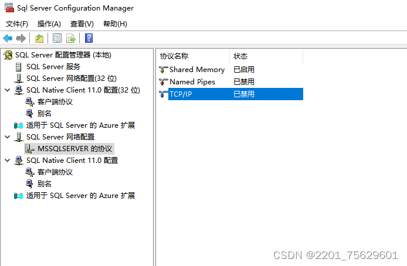Collapse the SQL Server 网络配置 node
Image resolution: width=407 pixels, height=266 pixels.
pyautogui.click(x=8, y=137)
